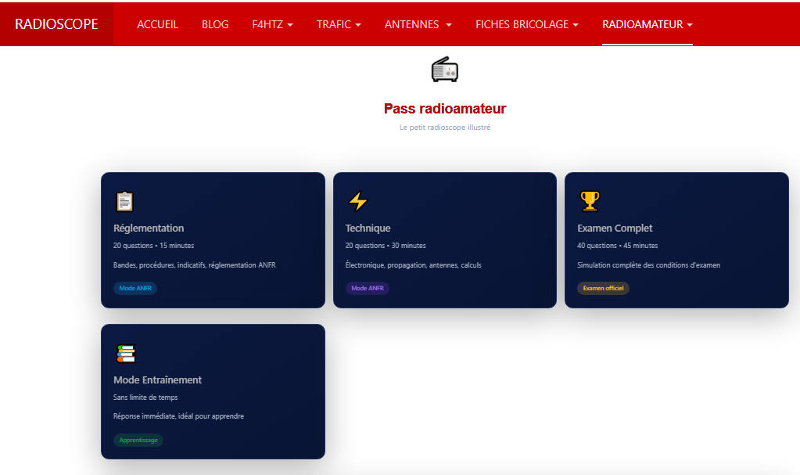Click the purple Mode ANFR badge under Technique

(367, 288)
